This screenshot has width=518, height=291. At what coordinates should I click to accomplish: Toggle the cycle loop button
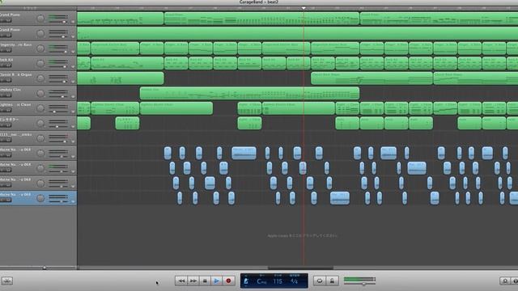pyautogui.click(x=320, y=280)
